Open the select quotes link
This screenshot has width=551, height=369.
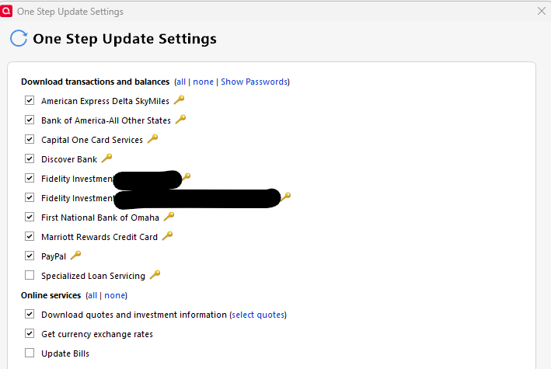[x=258, y=315]
